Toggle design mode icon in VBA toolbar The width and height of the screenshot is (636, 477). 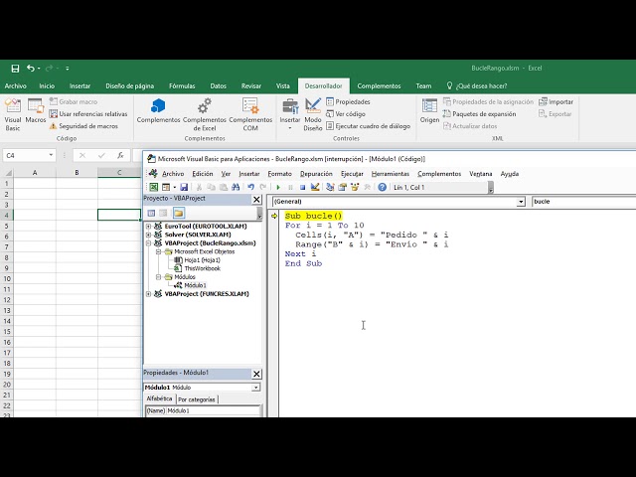(315, 187)
